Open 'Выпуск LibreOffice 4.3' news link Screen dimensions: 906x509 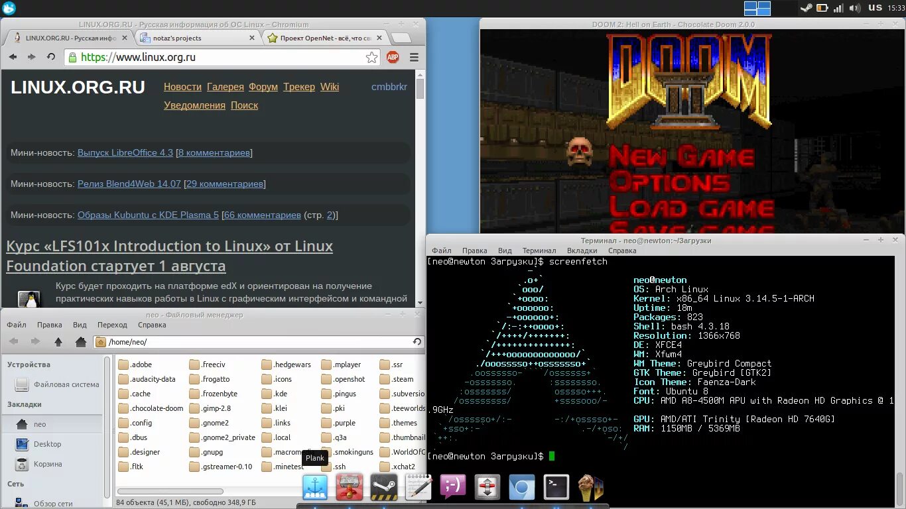pyautogui.click(x=125, y=152)
